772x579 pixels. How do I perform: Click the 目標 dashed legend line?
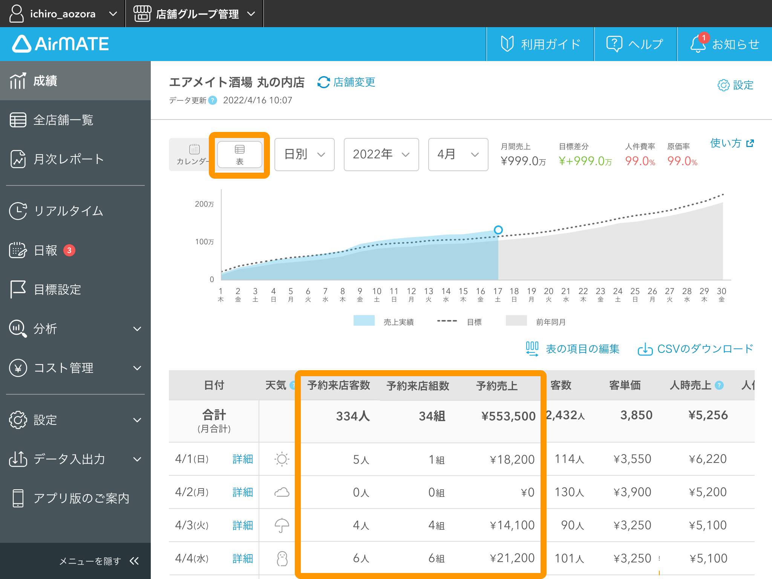(447, 321)
